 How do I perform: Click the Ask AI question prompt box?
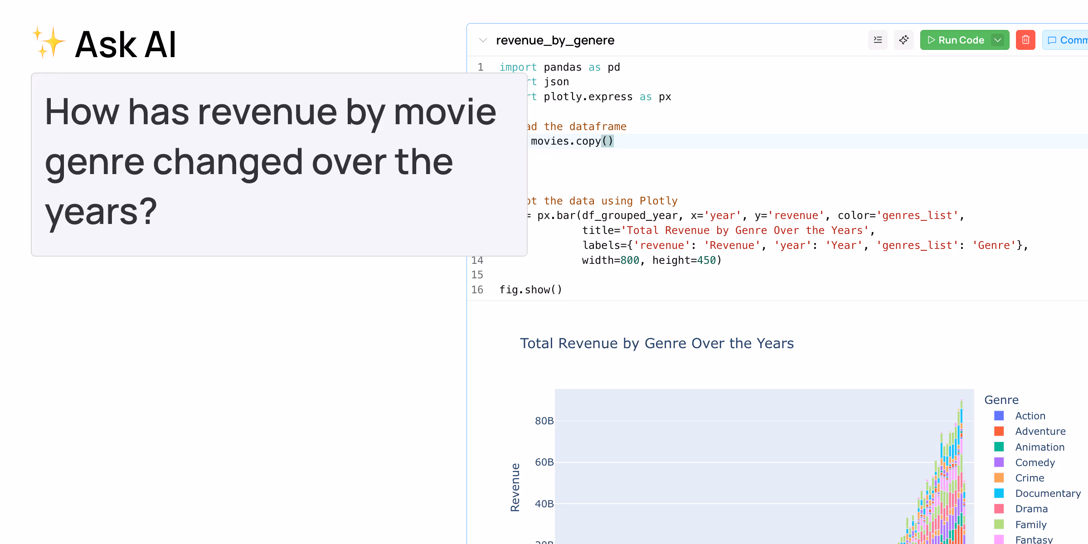(279, 164)
